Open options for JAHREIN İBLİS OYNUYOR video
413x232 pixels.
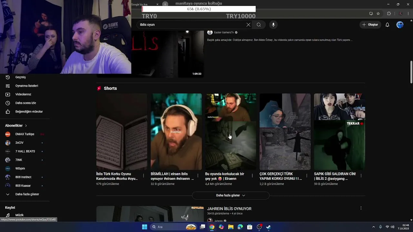click(361, 208)
